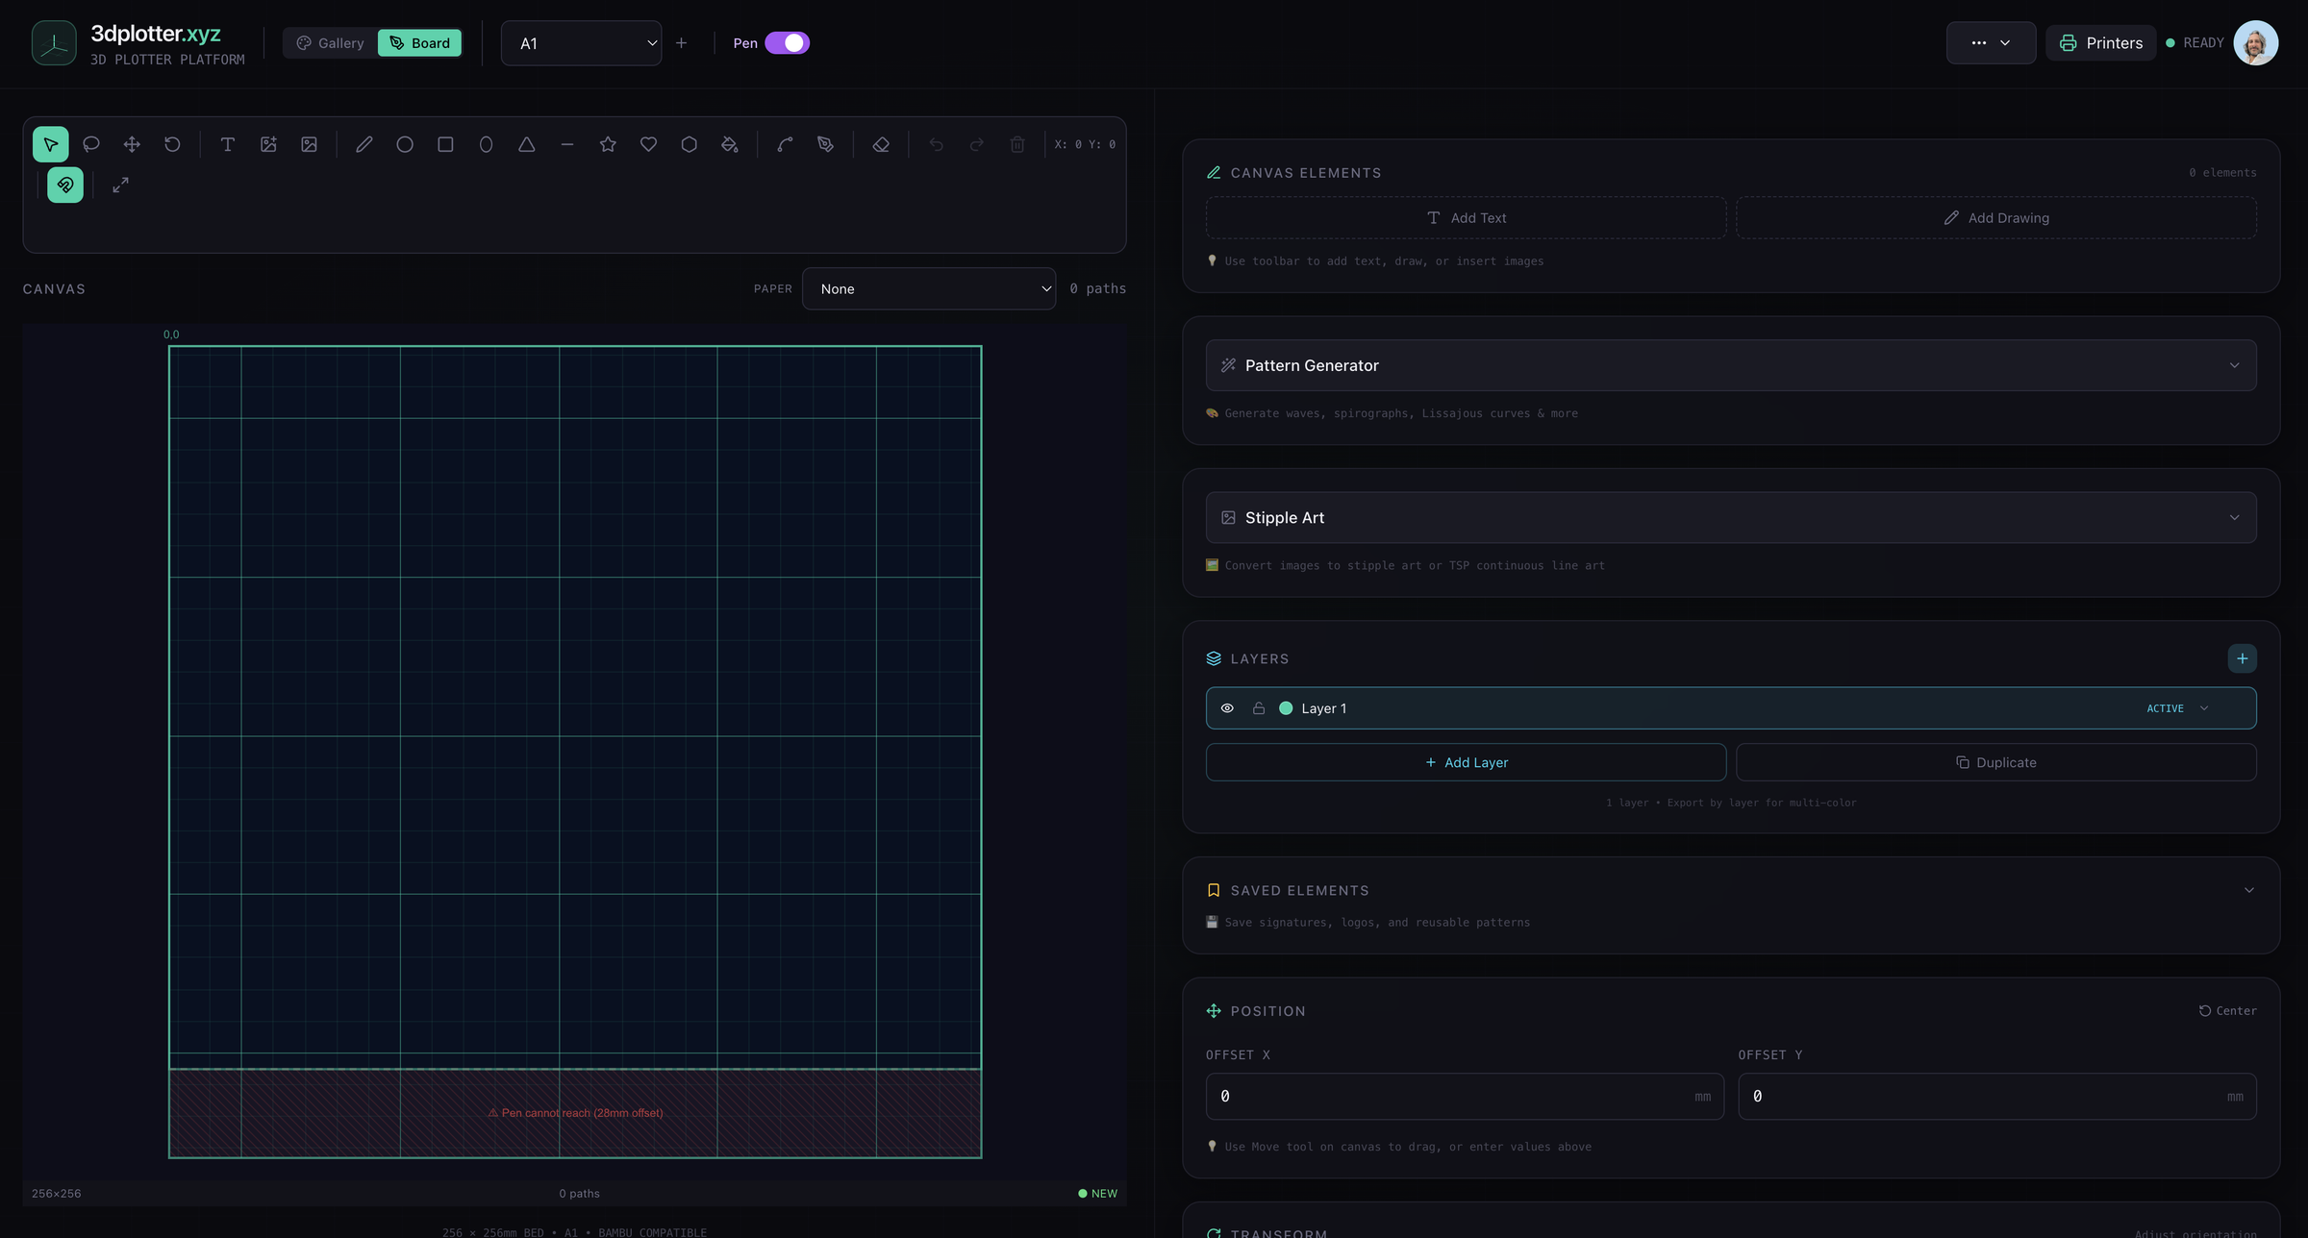
Task: Click the plus next to A1 dropdown
Action: (x=682, y=43)
